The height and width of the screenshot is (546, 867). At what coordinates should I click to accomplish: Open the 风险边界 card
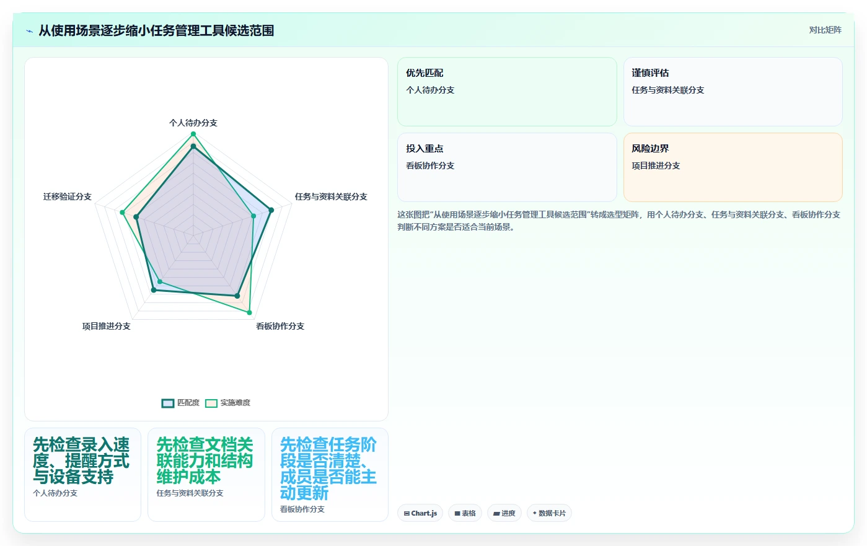point(733,167)
